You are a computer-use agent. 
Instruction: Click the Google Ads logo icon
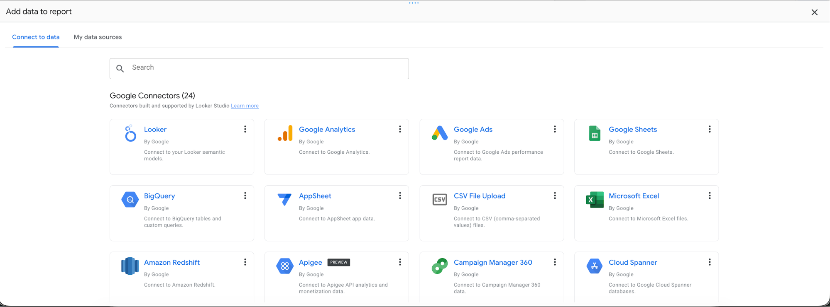pos(440,133)
